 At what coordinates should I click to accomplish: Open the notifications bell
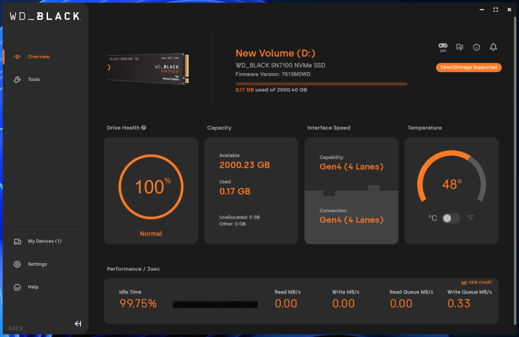(x=493, y=47)
